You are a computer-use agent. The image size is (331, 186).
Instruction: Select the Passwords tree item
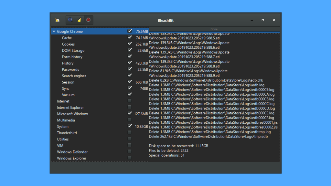pos(70,70)
